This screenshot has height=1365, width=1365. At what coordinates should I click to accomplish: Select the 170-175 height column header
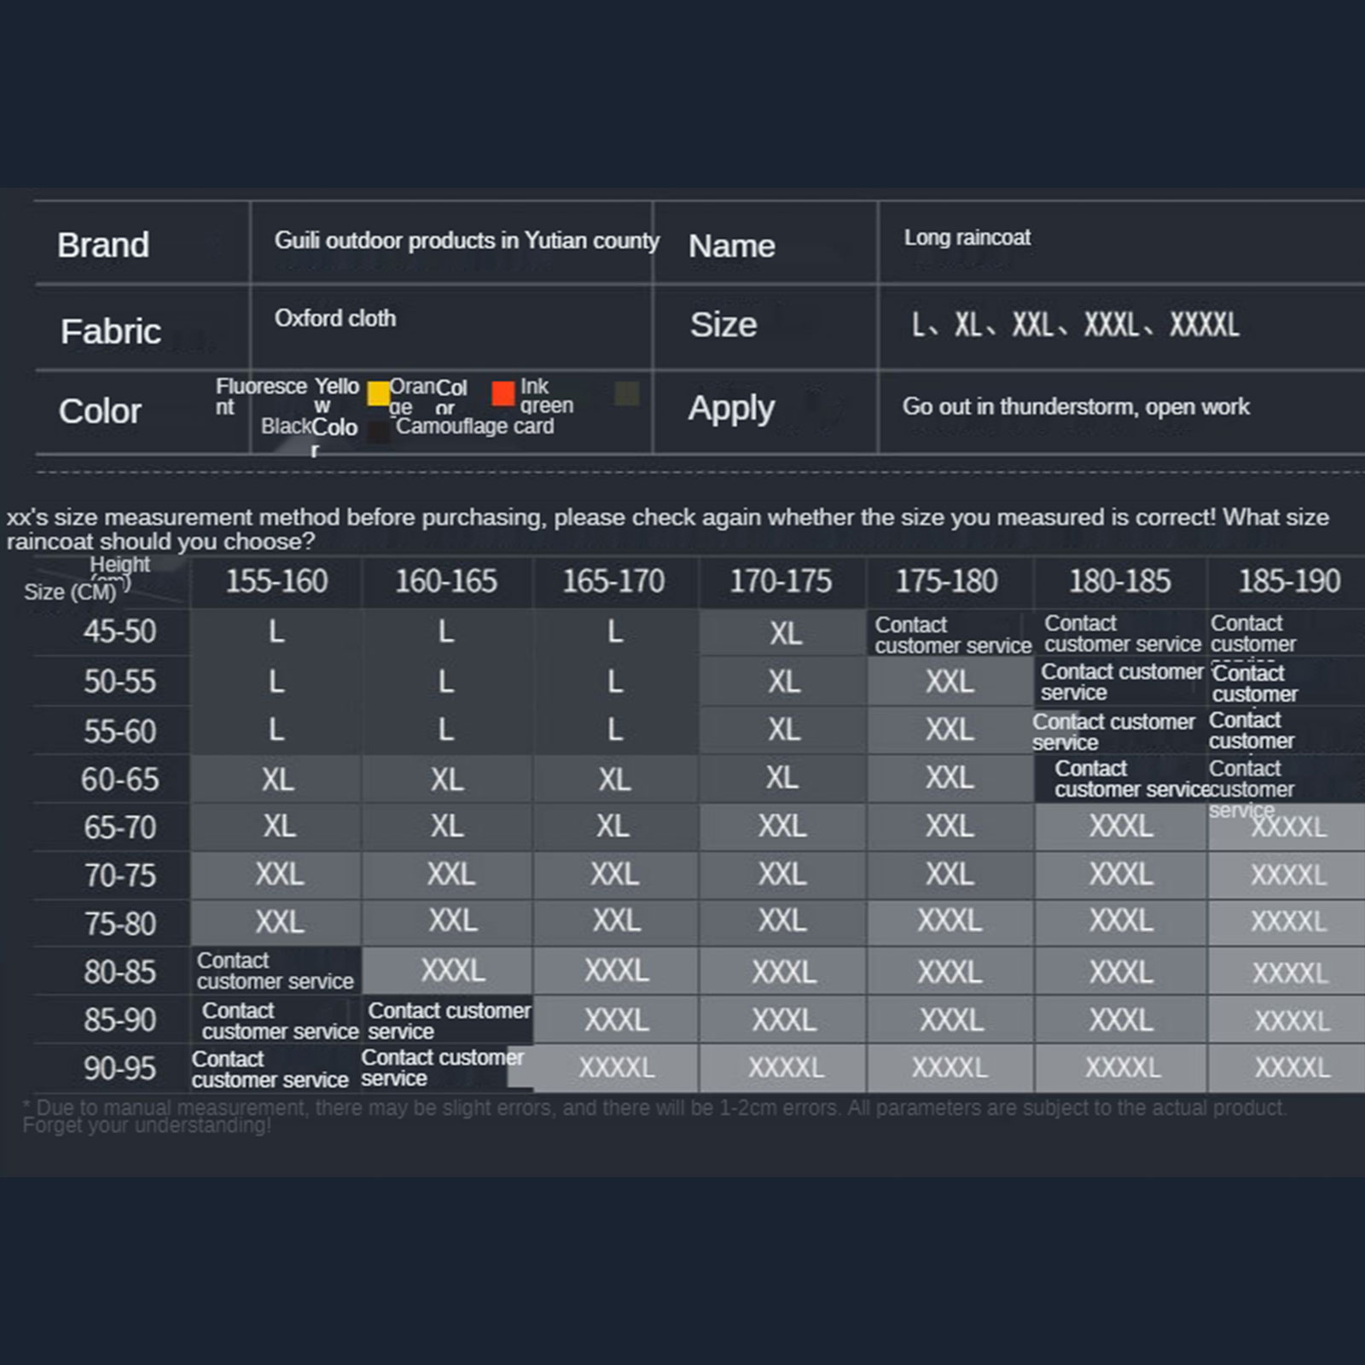pyautogui.click(x=781, y=582)
